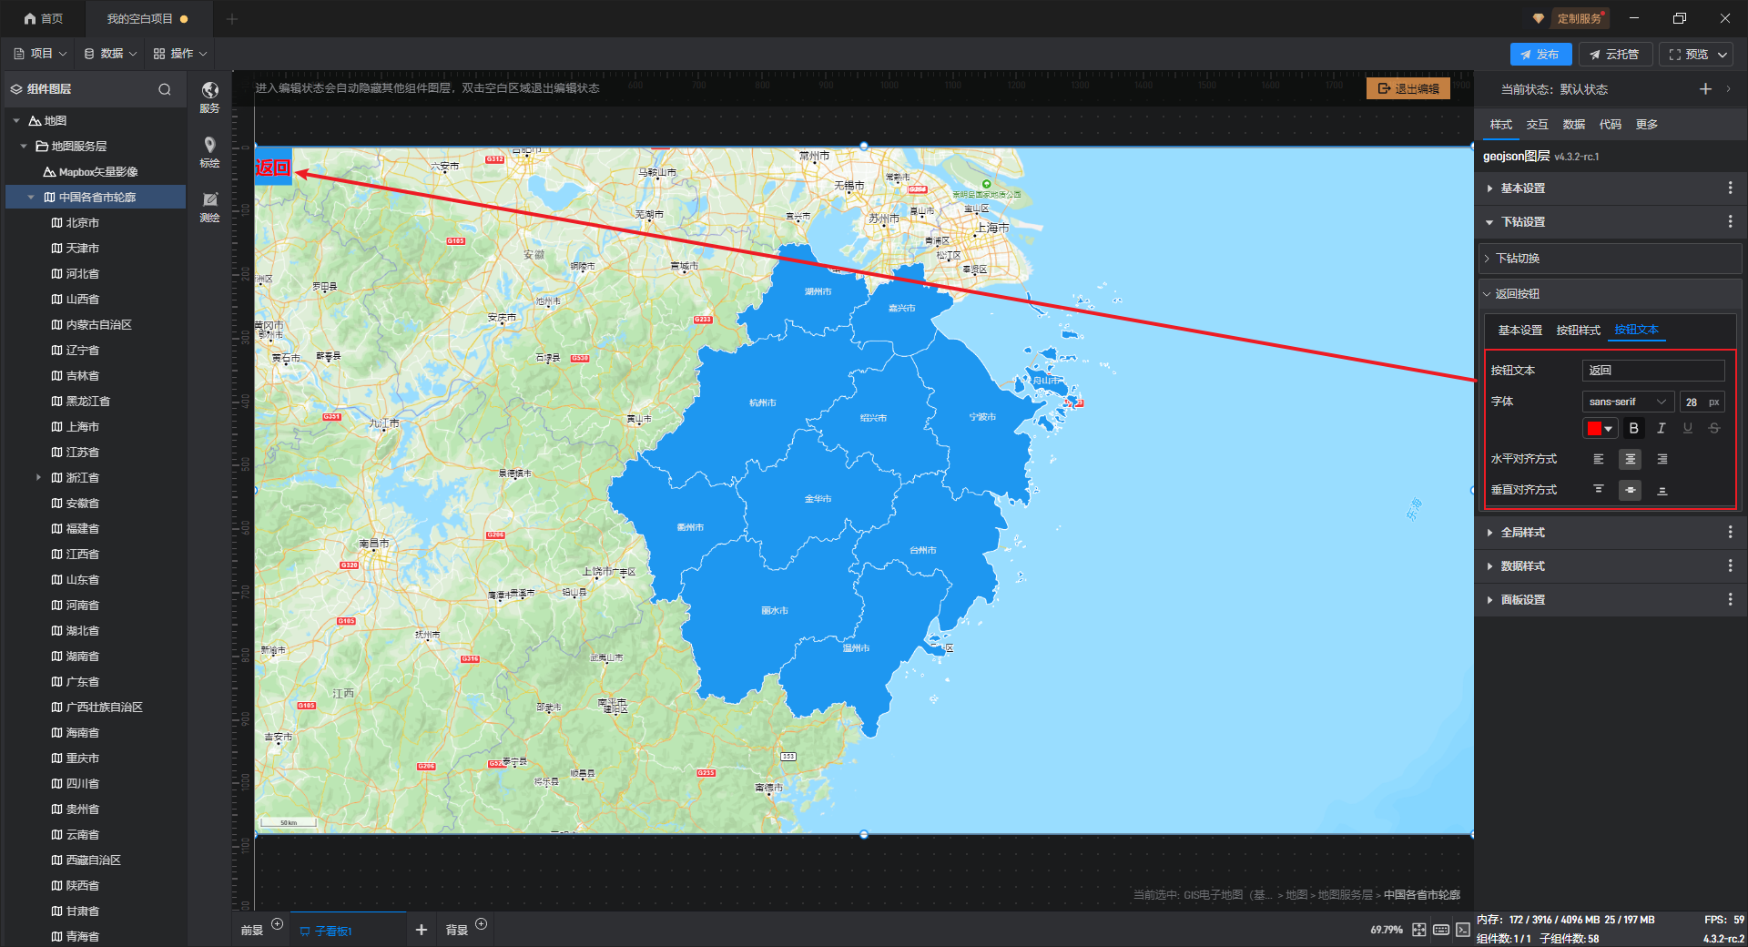The width and height of the screenshot is (1748, 947).
Task: Open 全局样式 section more options menu
Action: click(x=1730, y=532)
